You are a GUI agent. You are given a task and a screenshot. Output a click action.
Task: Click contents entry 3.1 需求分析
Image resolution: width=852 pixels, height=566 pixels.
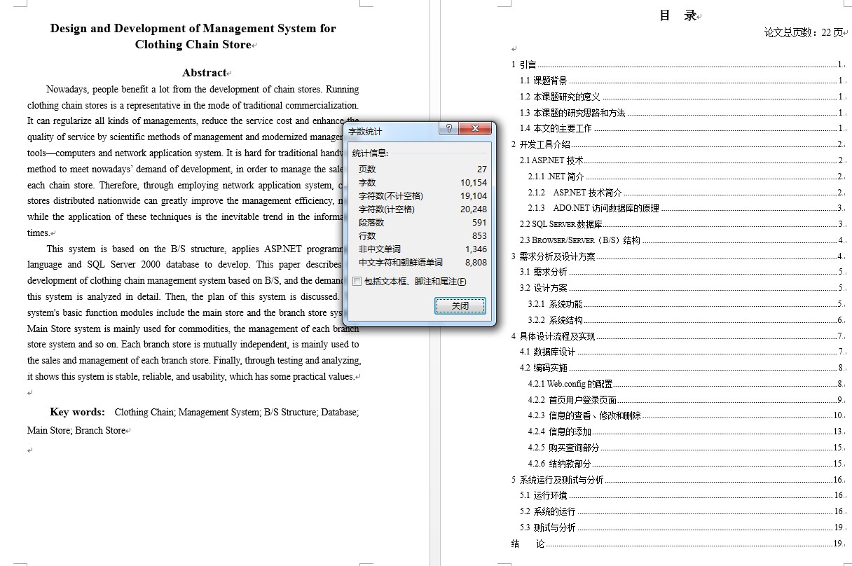681,272
